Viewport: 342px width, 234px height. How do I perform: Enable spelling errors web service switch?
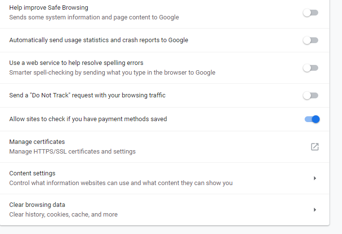[x=310, y=68]
